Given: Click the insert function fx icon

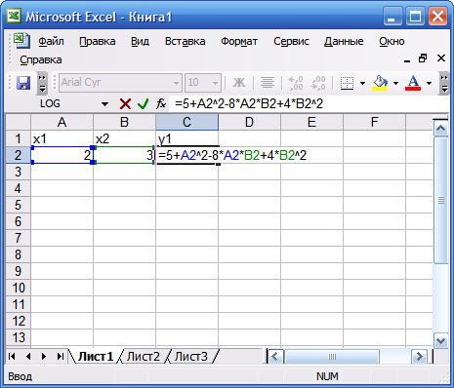Looking at the screenshot, I should click(161, 104).
